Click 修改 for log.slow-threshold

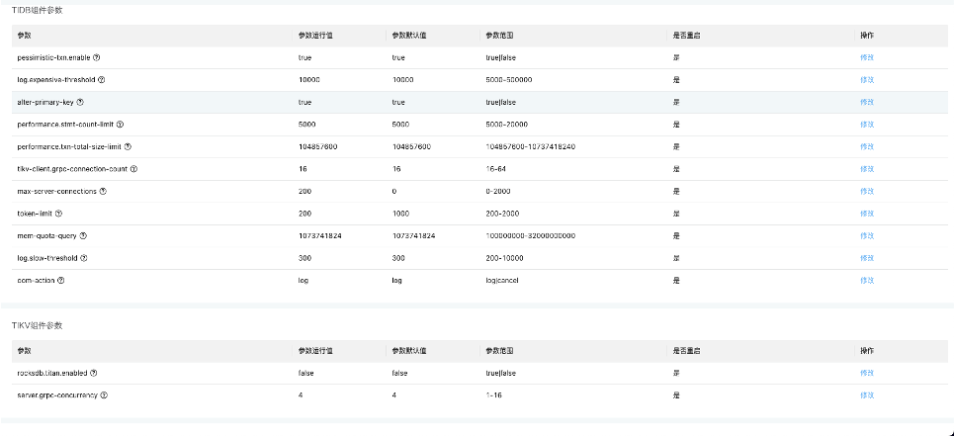pos(867,258)
